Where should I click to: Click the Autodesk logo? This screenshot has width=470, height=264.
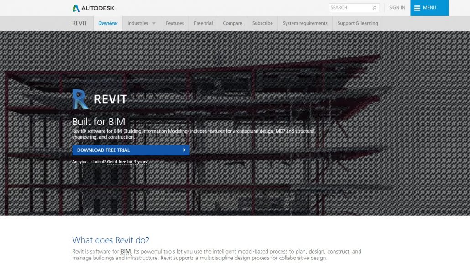click(x=94, y=8)
